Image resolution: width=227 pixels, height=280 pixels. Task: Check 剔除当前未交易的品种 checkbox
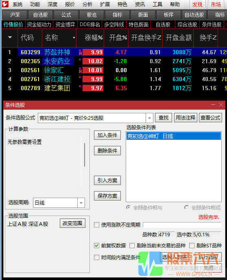[x=132, y=245]
